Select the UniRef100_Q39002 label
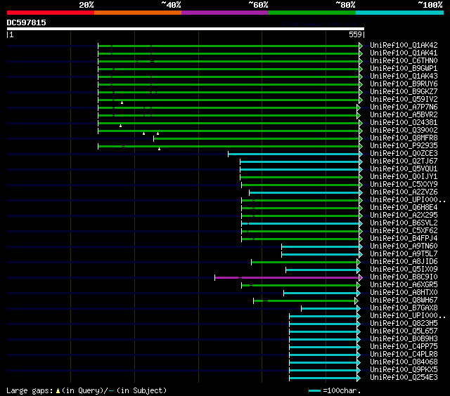450x396 pixels. point(404,131)
